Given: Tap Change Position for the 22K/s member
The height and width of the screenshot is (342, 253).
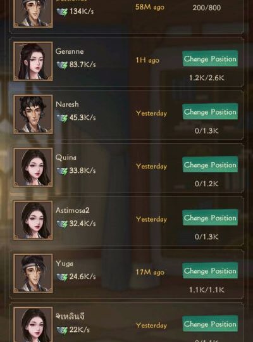Looking at the screenshot, I should (x=210, y=324).
